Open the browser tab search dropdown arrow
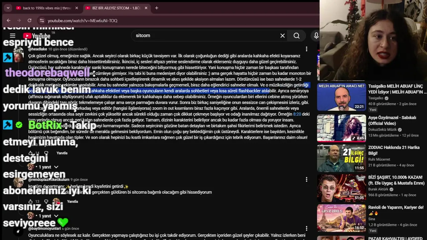This screenshot has width=427, height=240. 8,8
